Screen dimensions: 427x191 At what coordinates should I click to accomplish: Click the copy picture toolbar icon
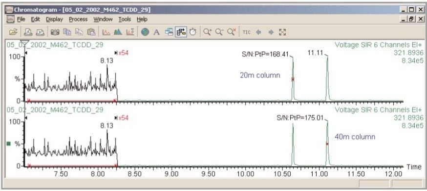point(67,32)
